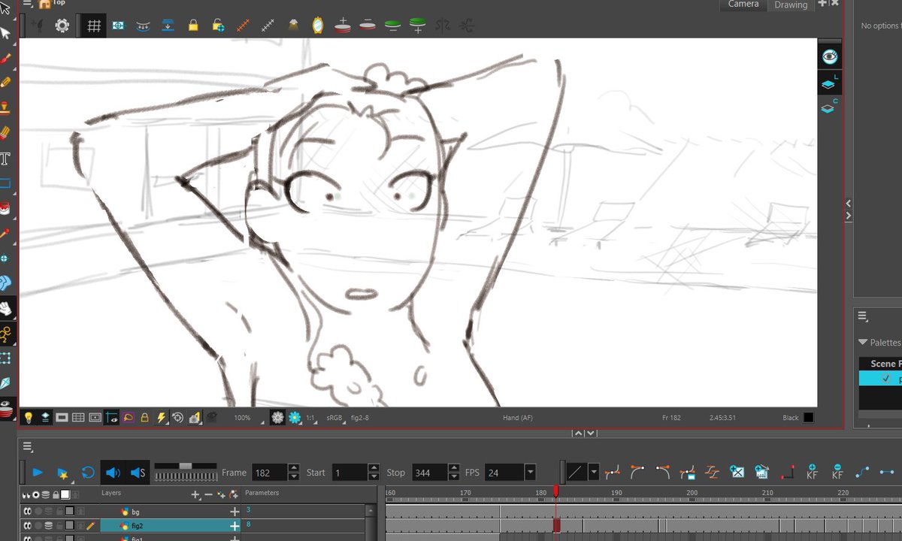Toggle sound playback speaker button
The width and height of the screenshot is (902, 541).
113,473
